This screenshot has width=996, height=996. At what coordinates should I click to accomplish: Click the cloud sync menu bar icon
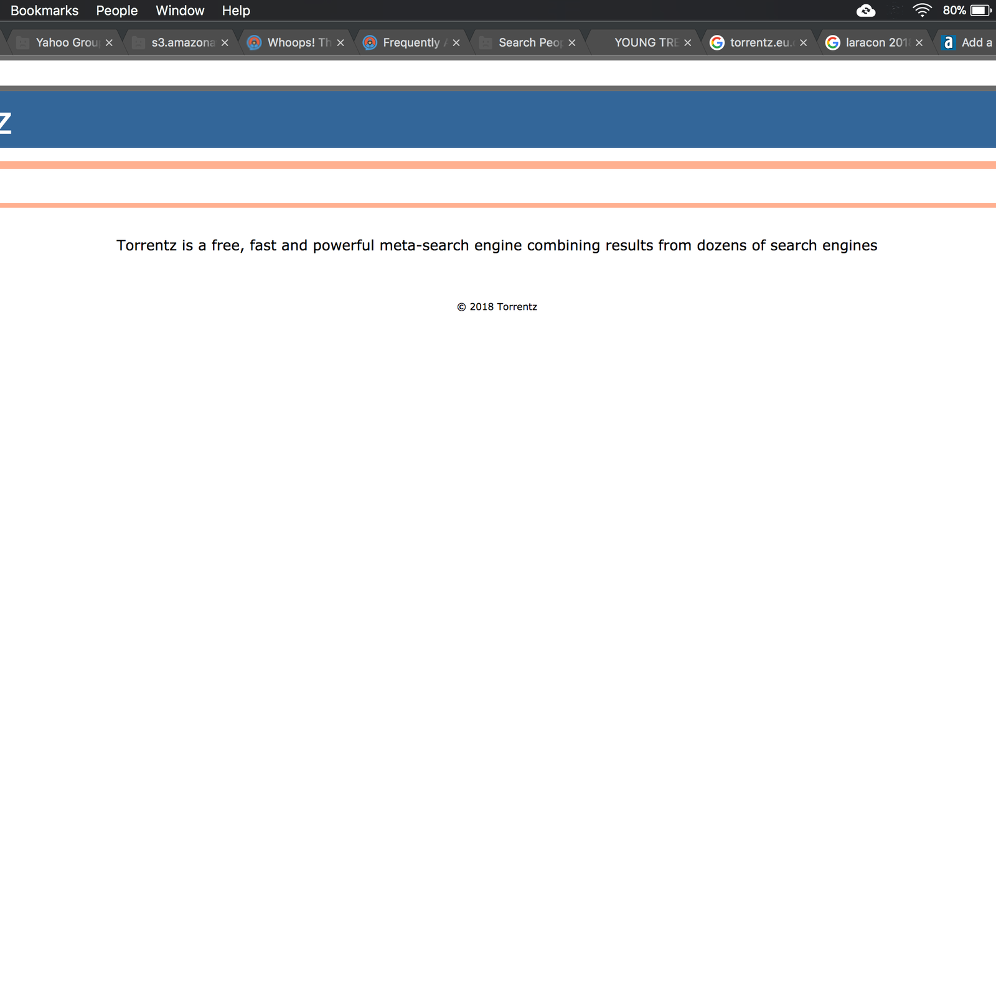(866, 11)
